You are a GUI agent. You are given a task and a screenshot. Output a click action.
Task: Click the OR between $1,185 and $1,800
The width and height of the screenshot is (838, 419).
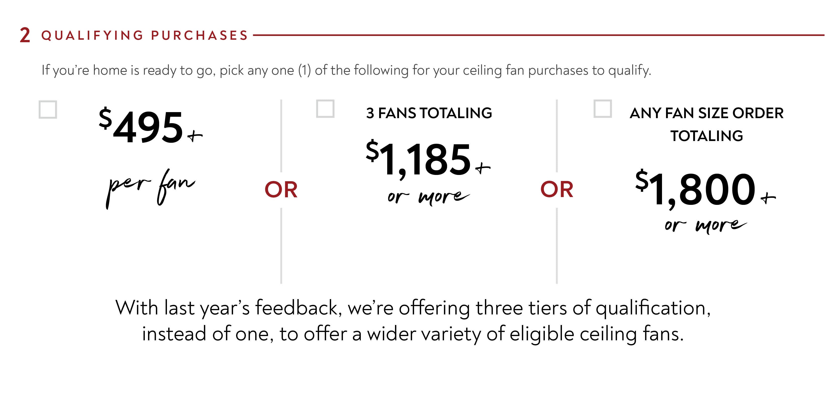coord(557,190)
